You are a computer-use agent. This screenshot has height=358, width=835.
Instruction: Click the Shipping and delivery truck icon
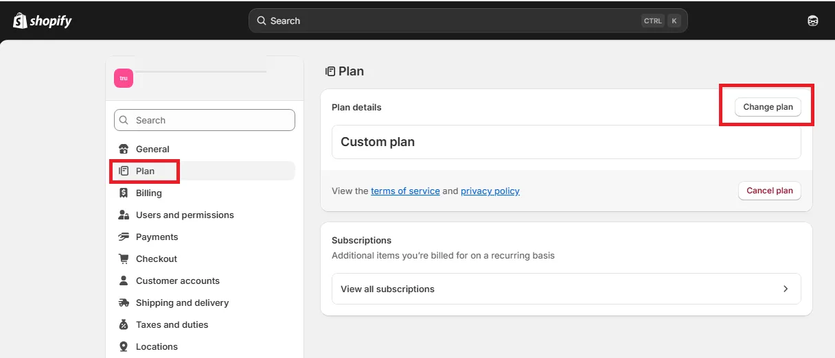pyautogui.click(x=124, y=302)
